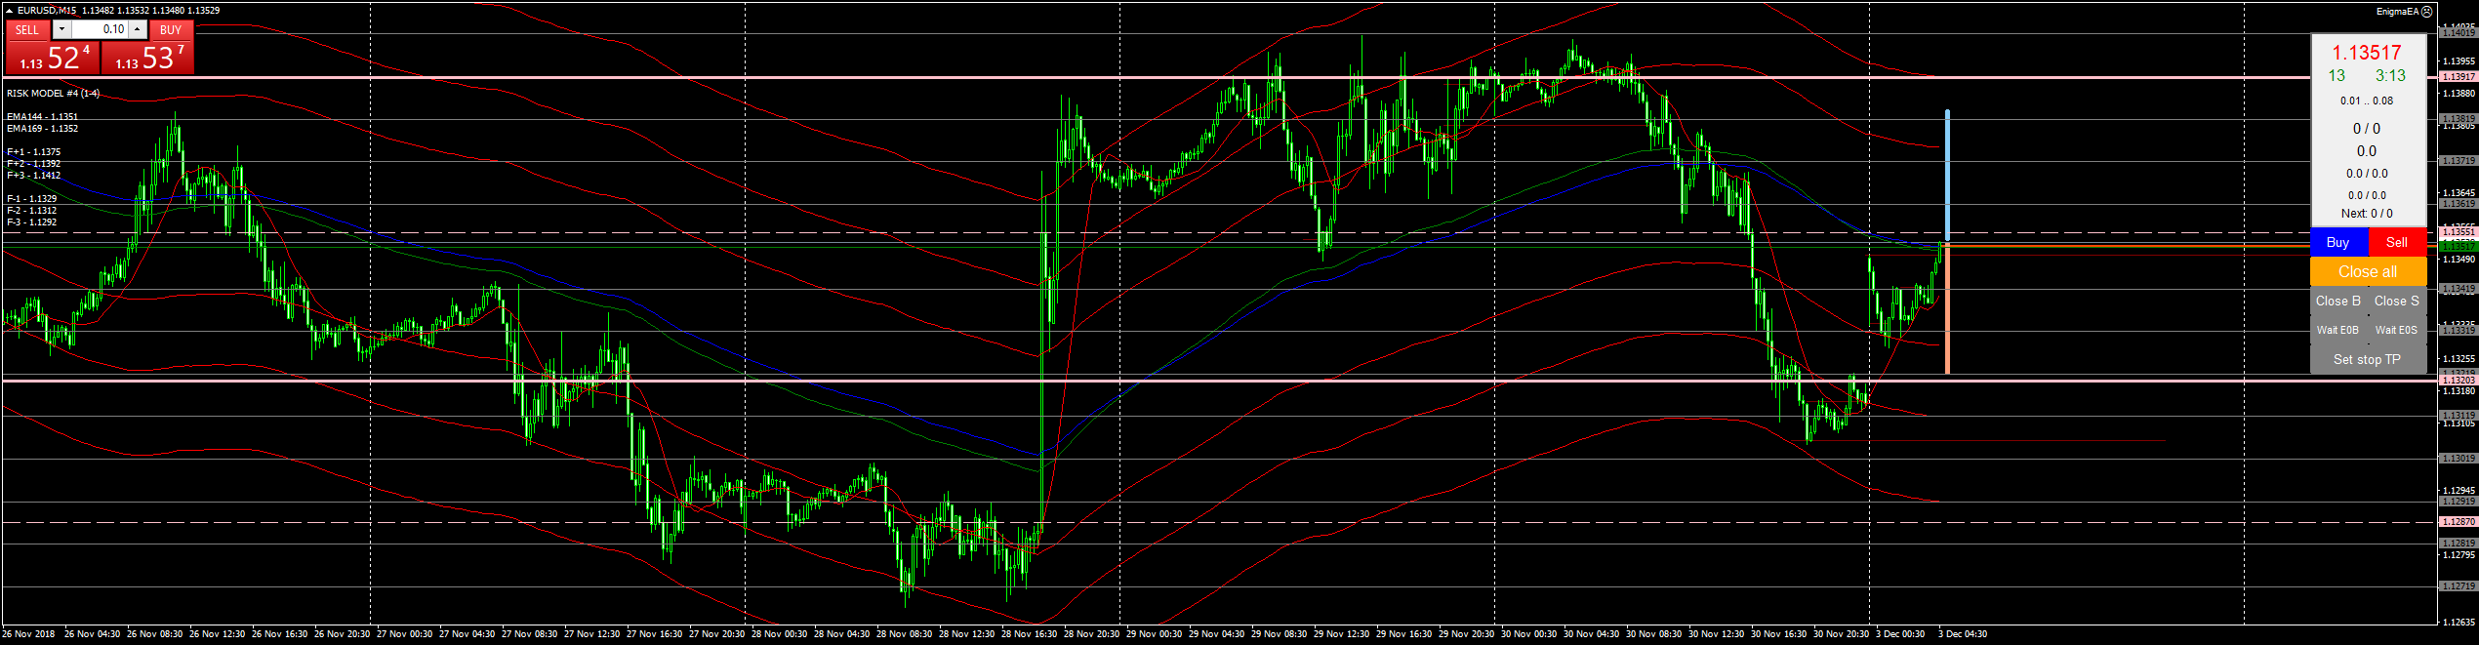The width and height of the screenshot is (2479, 645).
Task: Click the Next: 0 / 0 text
Action: [2367, 214]
